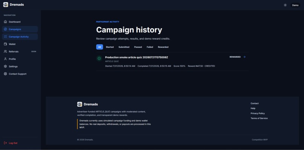Filter history by Submitted
This screenshot has width=304, height=150.
click(x=124, y=47)
